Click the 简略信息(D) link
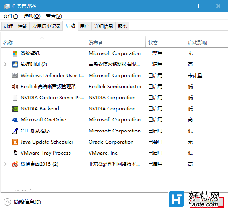Screen dimensions: 228x212 click(27, 202)
